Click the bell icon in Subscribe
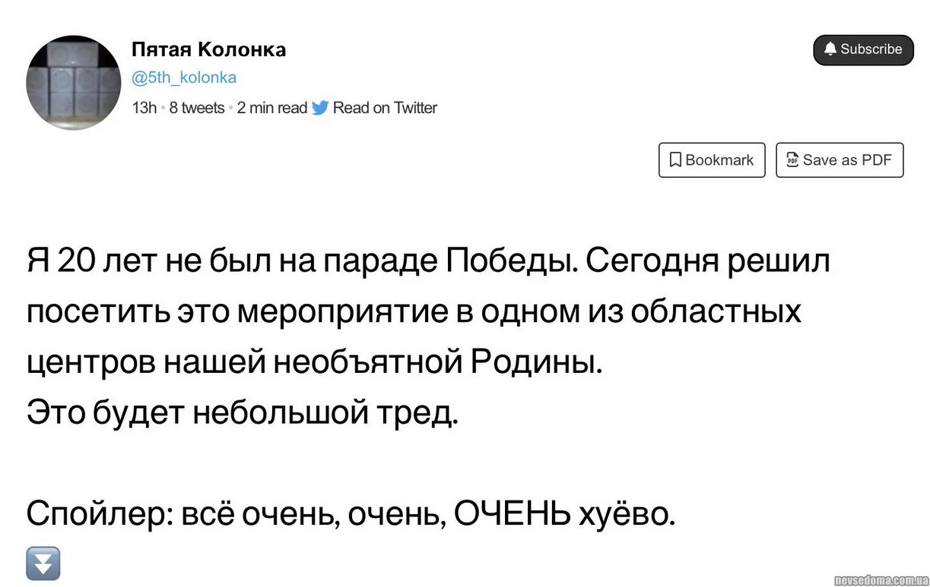 coord(830,49)
